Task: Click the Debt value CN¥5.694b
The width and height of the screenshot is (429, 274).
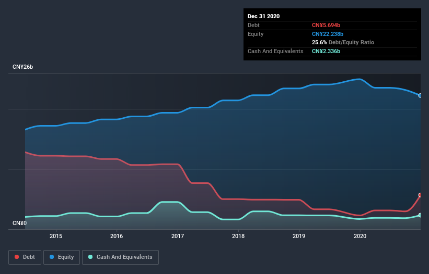Action: pos(326,25)
